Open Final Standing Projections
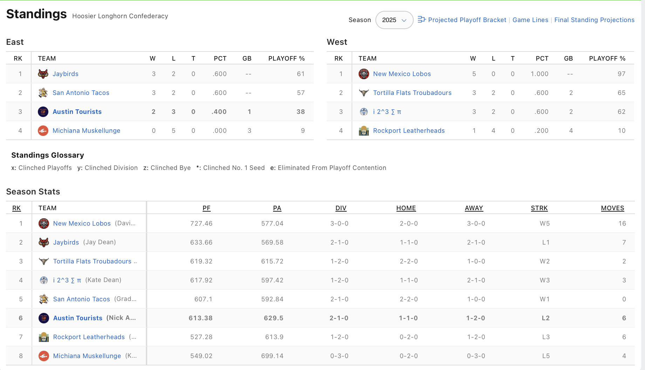The width and height of the screenshot is (645, 370). point(594,20)
